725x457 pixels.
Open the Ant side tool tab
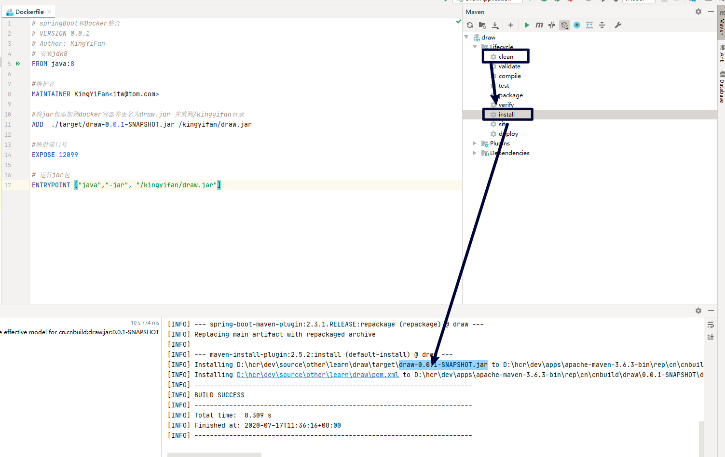tap(721, 53)
